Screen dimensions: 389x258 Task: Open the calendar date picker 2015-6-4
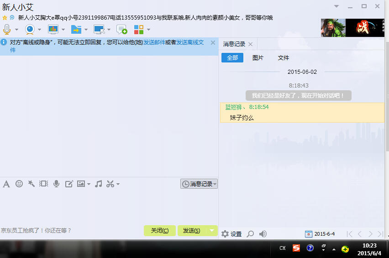coord(320,234)
